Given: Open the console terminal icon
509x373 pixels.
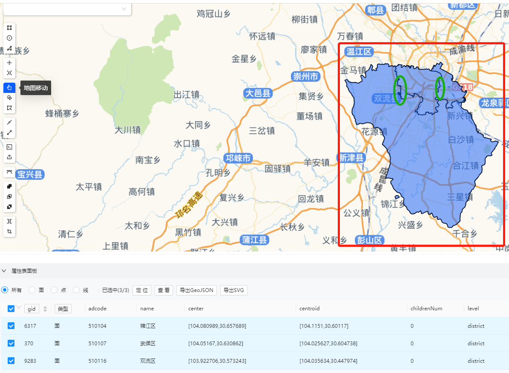Looking at the screenshot, I should (9, 147).
